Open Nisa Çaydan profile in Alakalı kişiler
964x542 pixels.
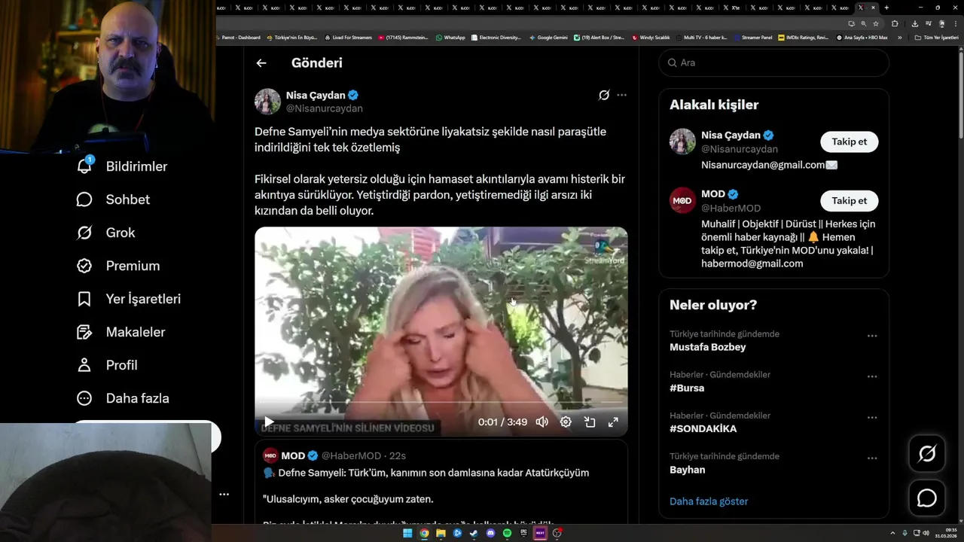[x=730, y=135]
